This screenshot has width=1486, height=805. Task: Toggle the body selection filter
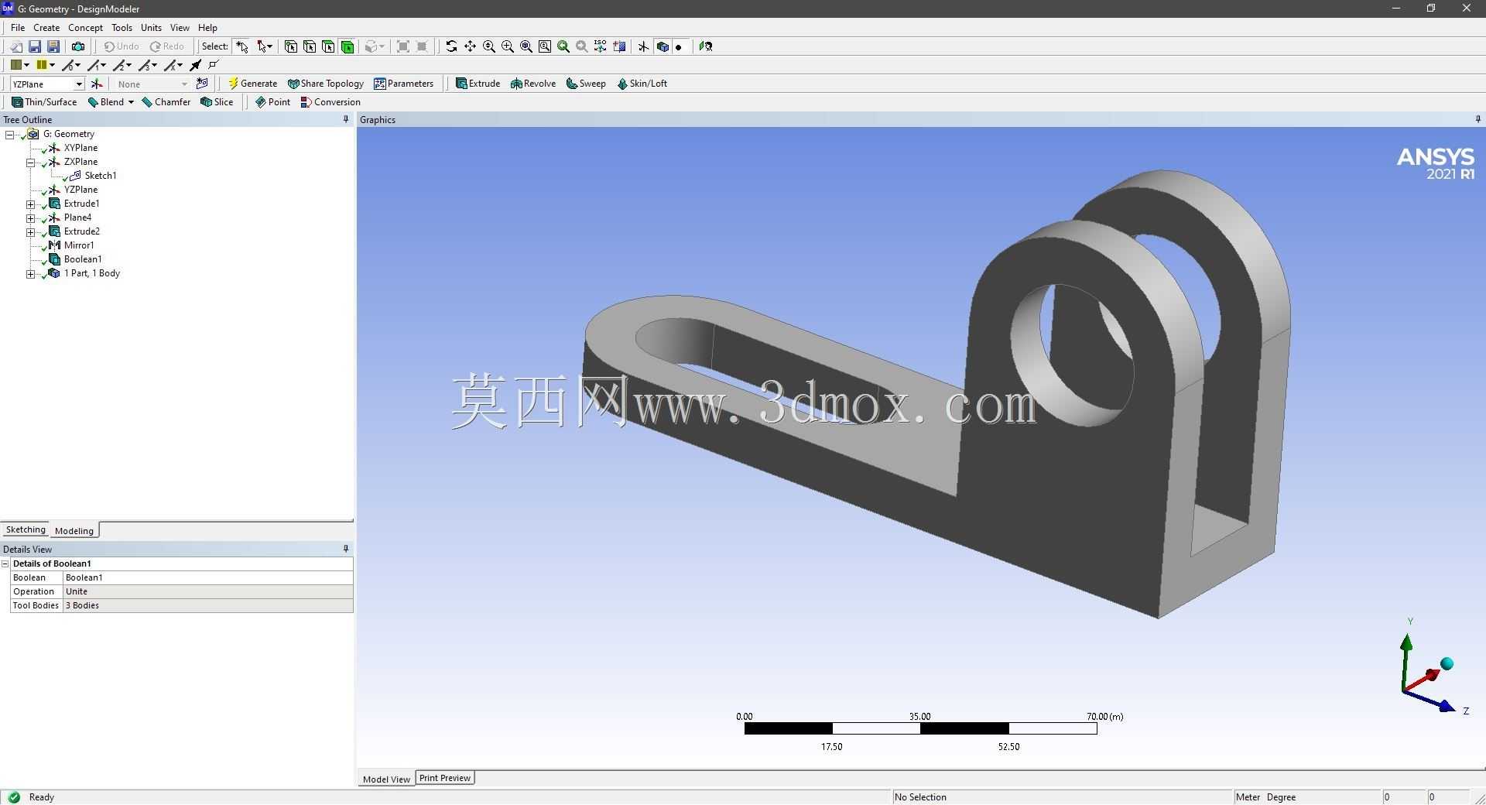[348, 46]
